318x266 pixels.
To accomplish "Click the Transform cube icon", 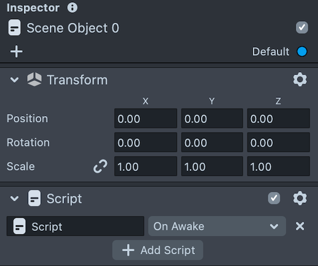I will click(x=34, y=80).
